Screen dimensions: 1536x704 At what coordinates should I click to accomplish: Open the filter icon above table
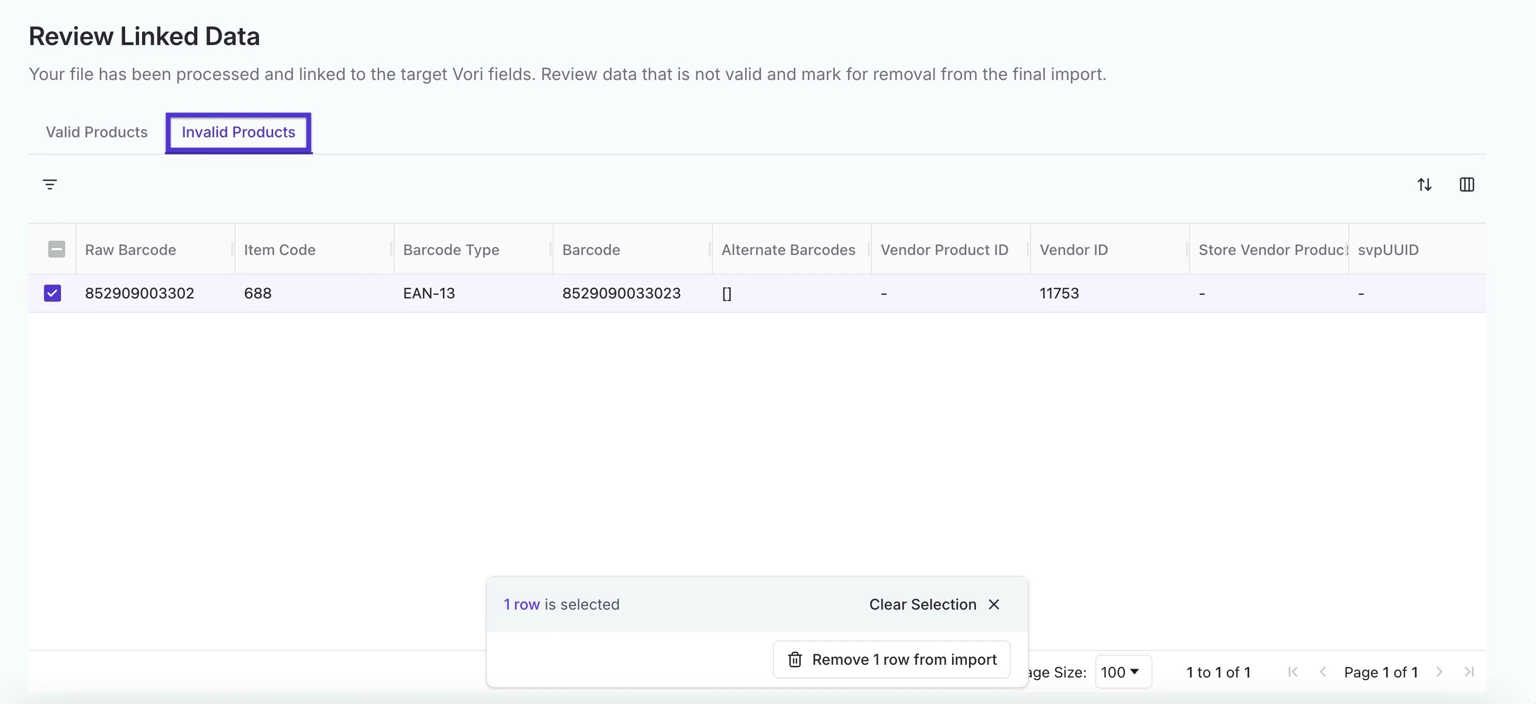[x=50, y=185]
